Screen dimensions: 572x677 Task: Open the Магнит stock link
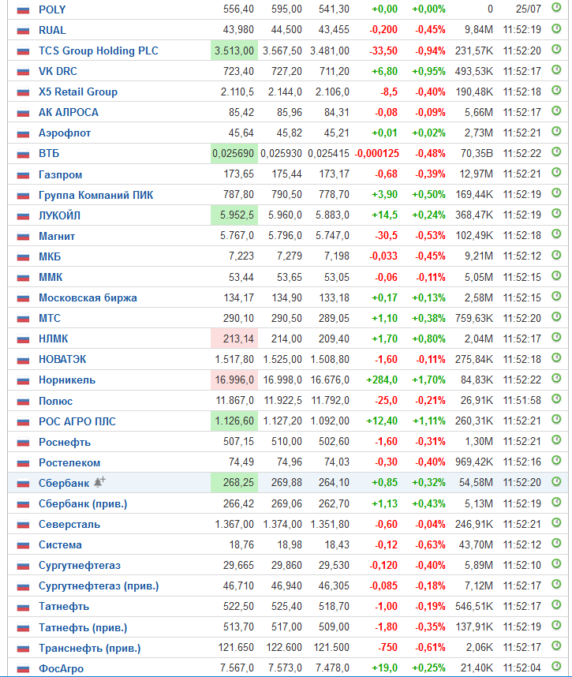pos(57,236)
